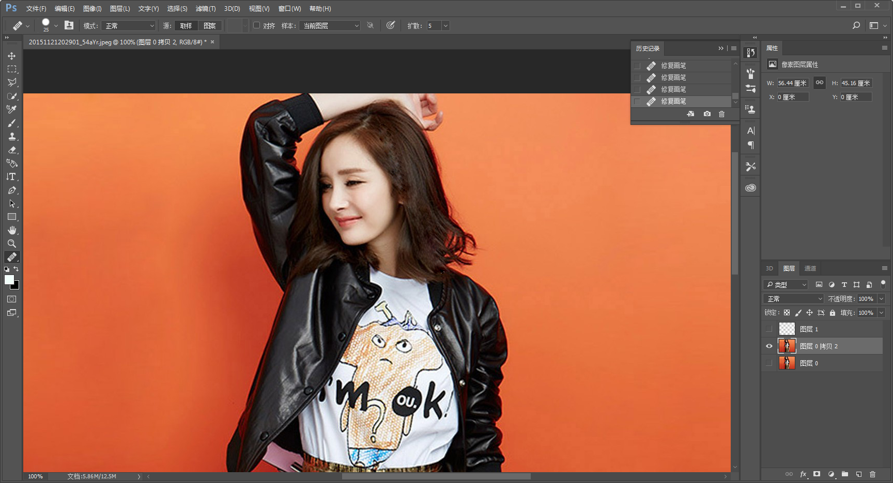Screen dimensions: 893x483
Task: Toggle pressure for size button
Action: tap(390, 25)
